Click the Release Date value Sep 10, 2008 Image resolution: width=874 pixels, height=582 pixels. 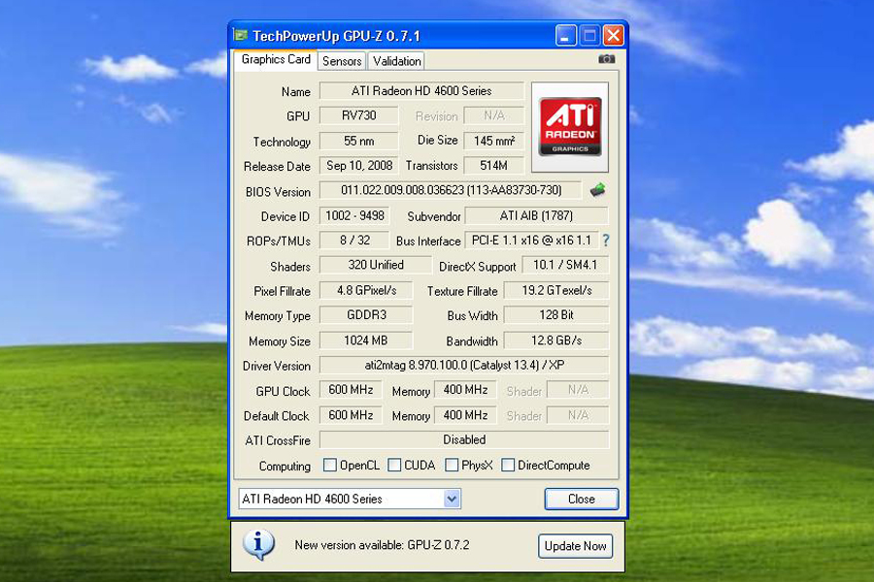point(359,166)
